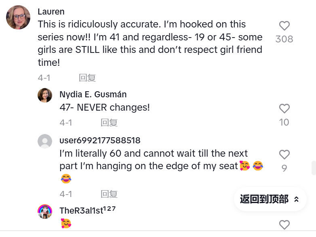Click the double chevron up arrow
The height and width of the screenshot is (237, 316).
click(x=296, y=199)
